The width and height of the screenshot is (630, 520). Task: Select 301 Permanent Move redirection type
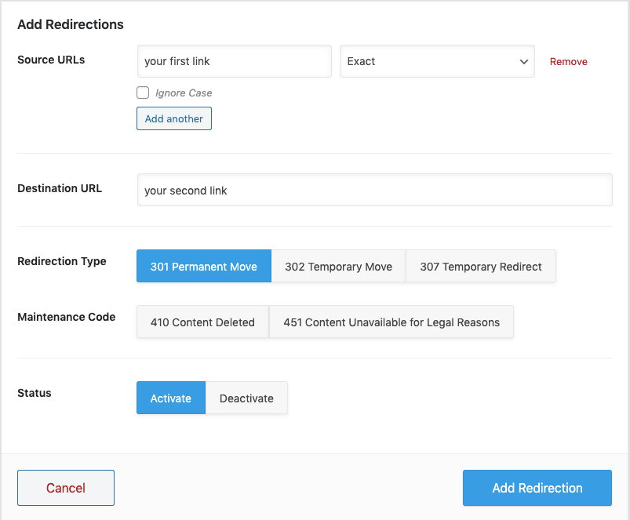[204, 267]
